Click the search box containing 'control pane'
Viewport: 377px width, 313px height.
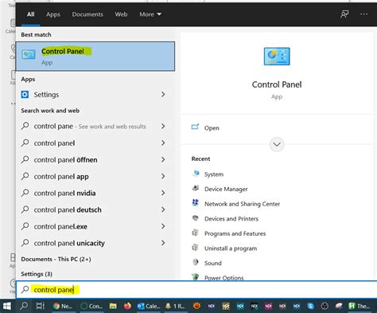(x=196, y=290)
